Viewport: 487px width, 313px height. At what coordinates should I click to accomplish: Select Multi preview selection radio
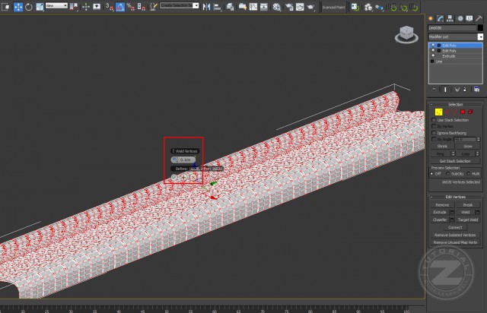tap(469, 174)
